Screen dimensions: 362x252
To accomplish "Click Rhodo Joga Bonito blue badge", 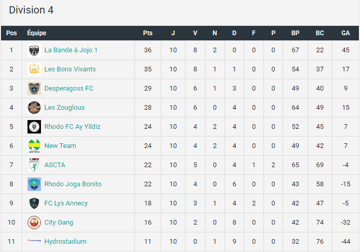I will click(34, 184).
